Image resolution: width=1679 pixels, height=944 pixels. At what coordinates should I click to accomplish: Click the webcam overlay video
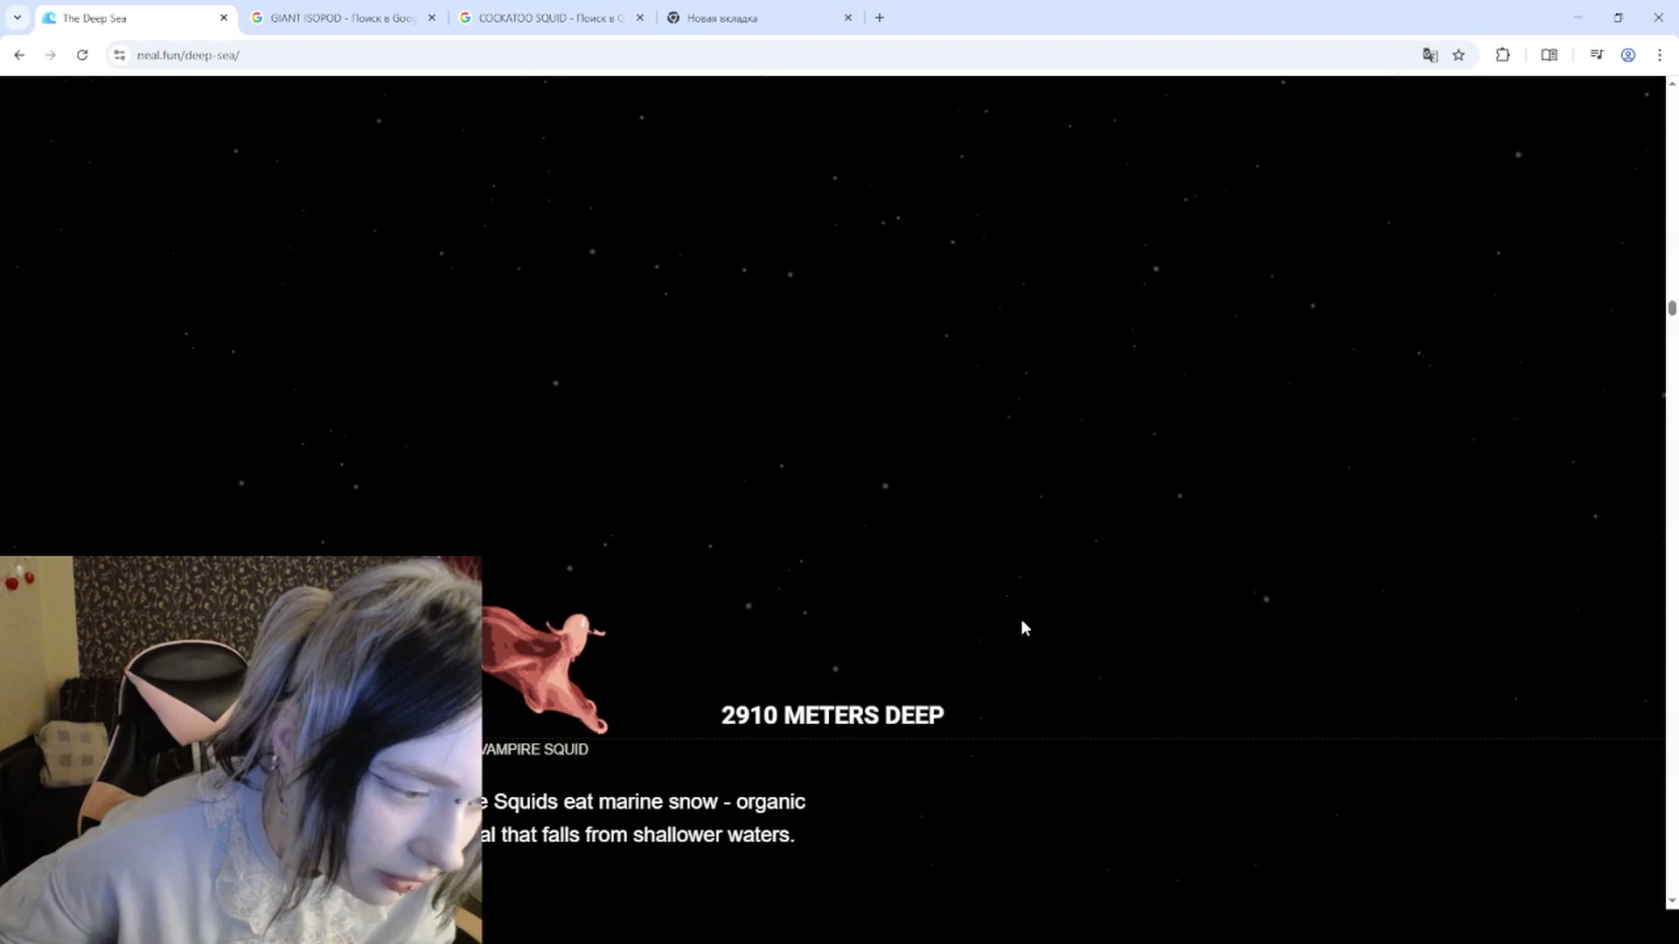tap(240, 750)
